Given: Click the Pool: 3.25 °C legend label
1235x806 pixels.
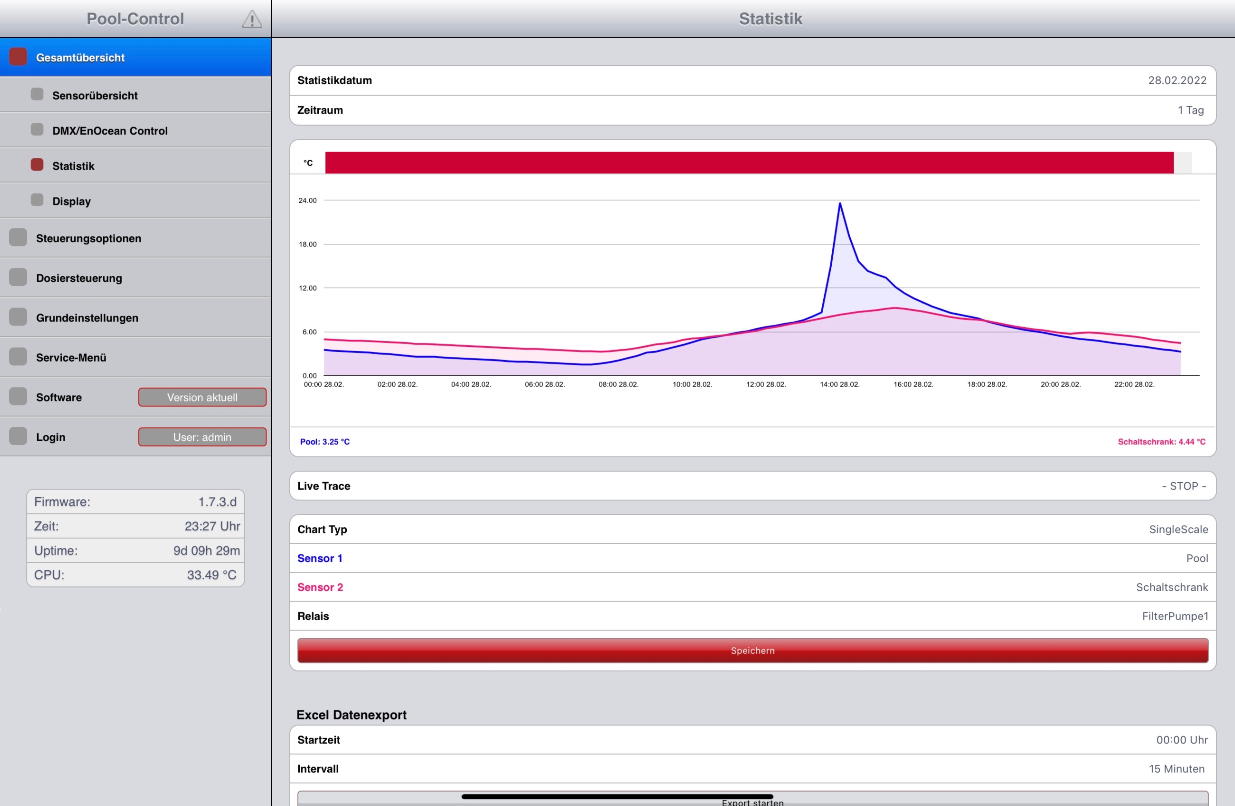Looking at the screenshot, I should coord(325,442).
